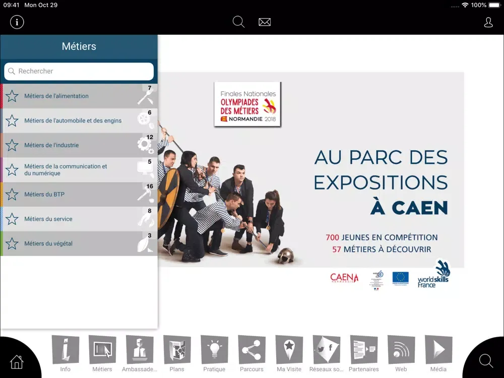Expand Métiers de la communication et du numérique

73,170
